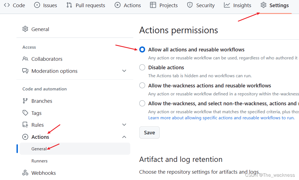This screenshot has height=180, width=299.
Task: Enable the Disable actions option
Action: click(142, 67)
